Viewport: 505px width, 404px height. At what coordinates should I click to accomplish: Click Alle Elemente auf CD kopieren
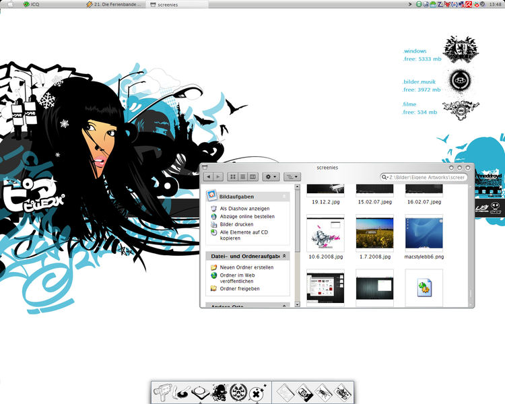[244, 235]
